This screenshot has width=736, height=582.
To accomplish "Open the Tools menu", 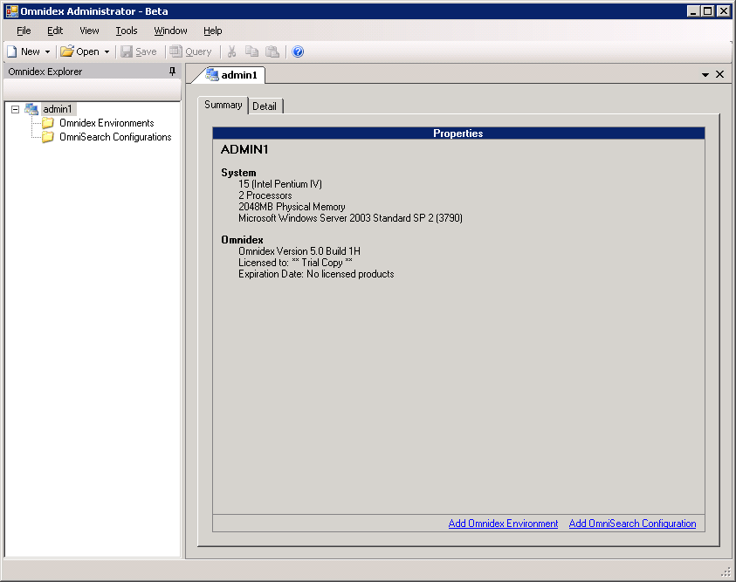I will (x=127, y=31).
